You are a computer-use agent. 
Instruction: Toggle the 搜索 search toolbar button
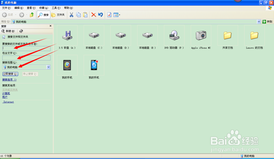44,15
